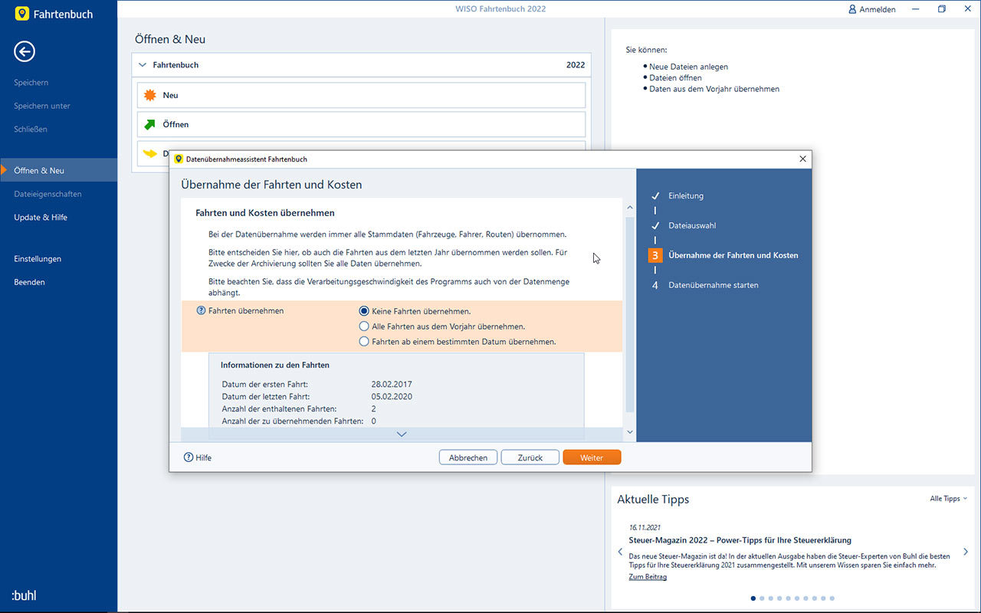
Task: Click the orange Neu starburst icon
Action: point(150,95)
